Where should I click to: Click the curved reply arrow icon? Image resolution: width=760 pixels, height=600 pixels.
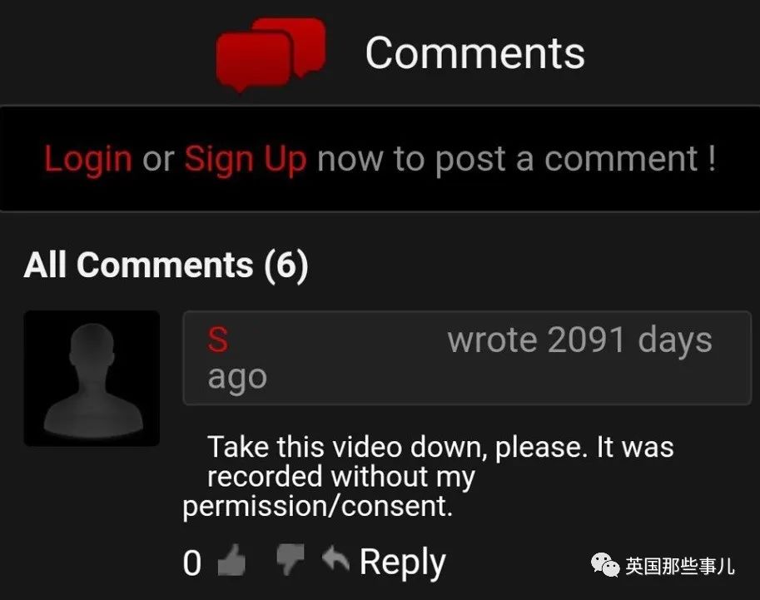click(x=335, y=558)
